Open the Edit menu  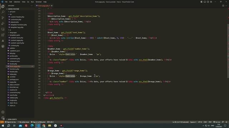pos(11,2)
